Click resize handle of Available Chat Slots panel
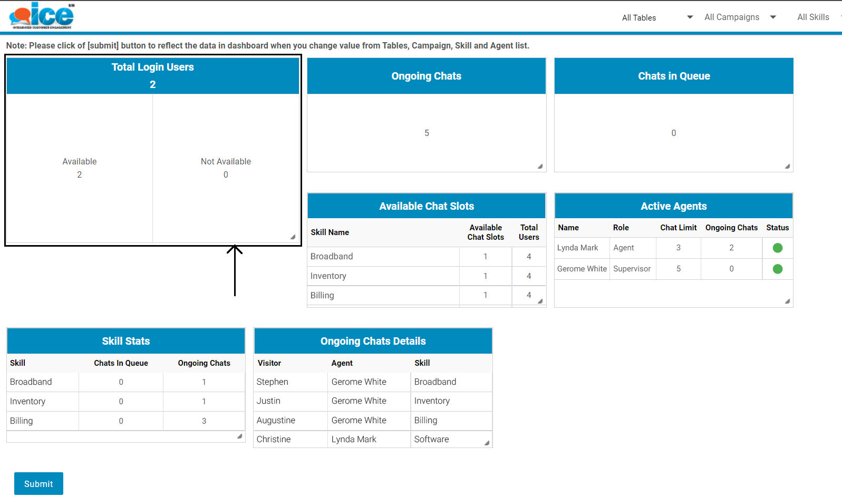This screenshot has width=842, height=497. coord(540,301)
